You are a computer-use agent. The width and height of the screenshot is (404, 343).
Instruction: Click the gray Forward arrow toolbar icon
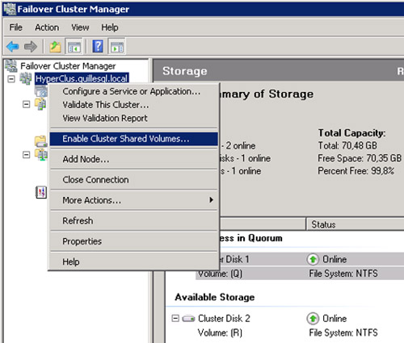31,47
